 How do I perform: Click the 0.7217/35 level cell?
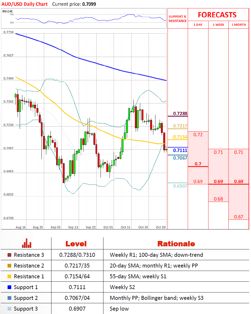pos(77,266)
